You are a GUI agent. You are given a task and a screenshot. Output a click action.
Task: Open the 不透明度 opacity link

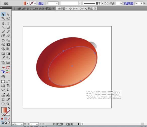(x=128, y=3)
